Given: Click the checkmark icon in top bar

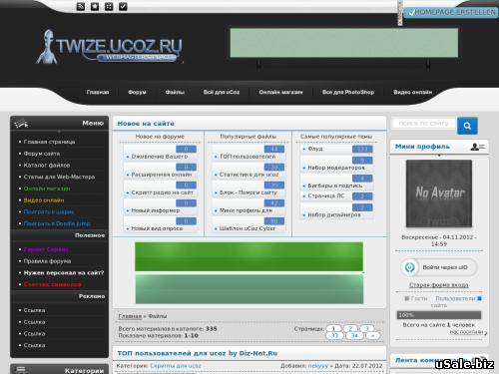Looking at the screenshot, I should (123, 6).
